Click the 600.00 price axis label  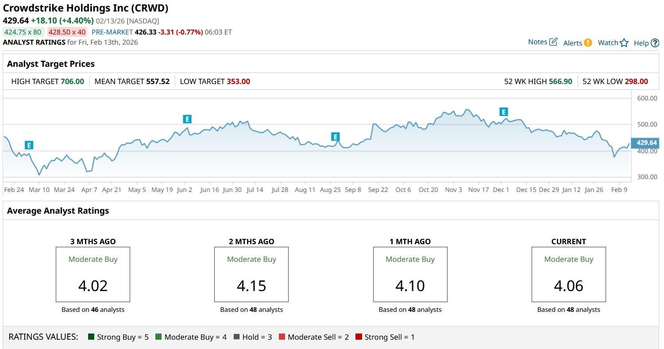click(x=647, y=98)
